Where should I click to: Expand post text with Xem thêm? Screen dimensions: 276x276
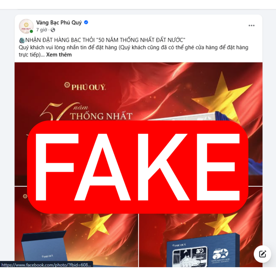59,55
